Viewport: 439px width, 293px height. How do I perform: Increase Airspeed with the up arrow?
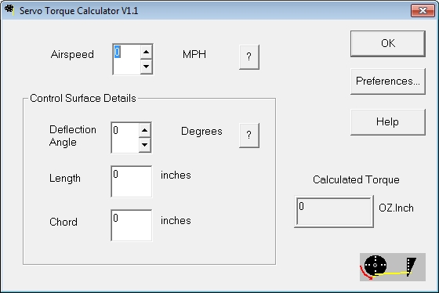[x=146, y=52]
